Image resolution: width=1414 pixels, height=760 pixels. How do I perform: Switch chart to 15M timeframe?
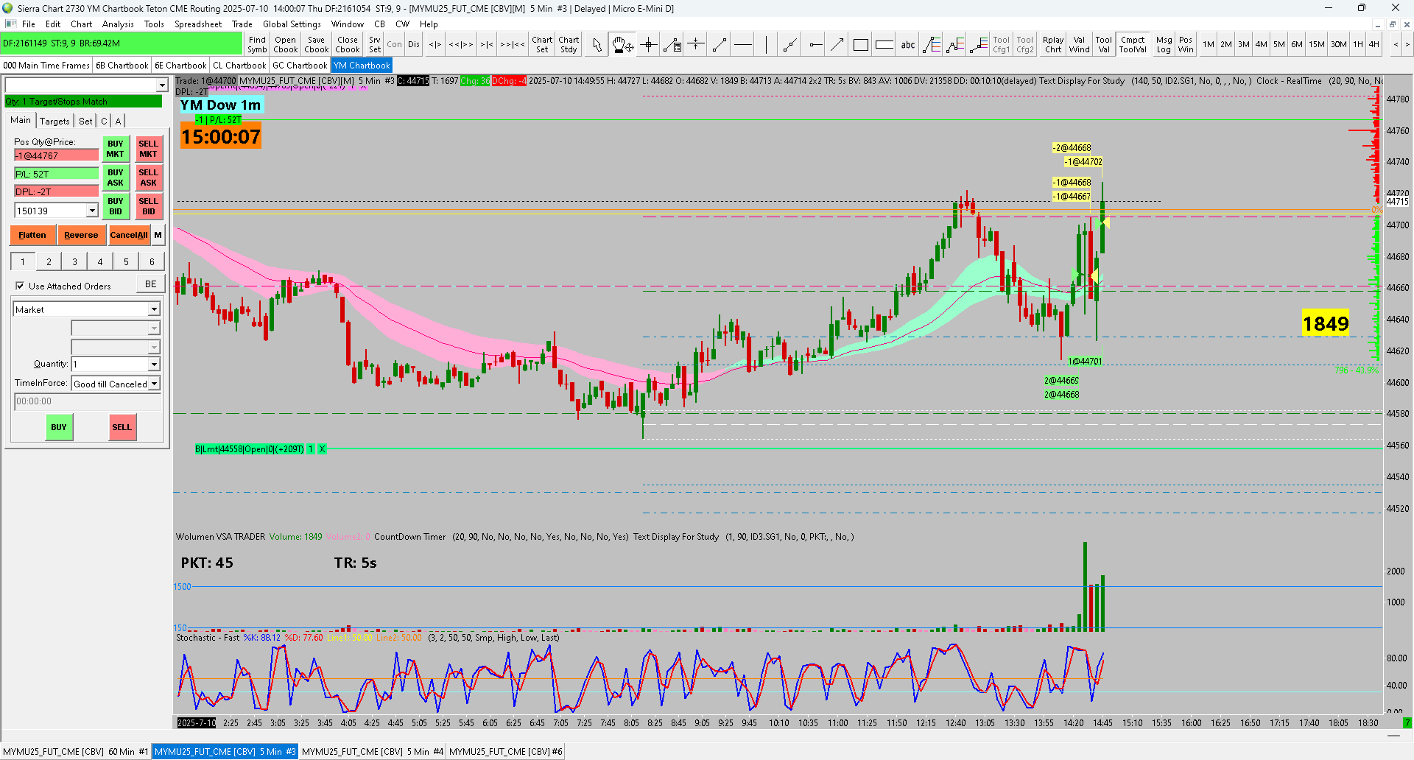[1317, 45]
